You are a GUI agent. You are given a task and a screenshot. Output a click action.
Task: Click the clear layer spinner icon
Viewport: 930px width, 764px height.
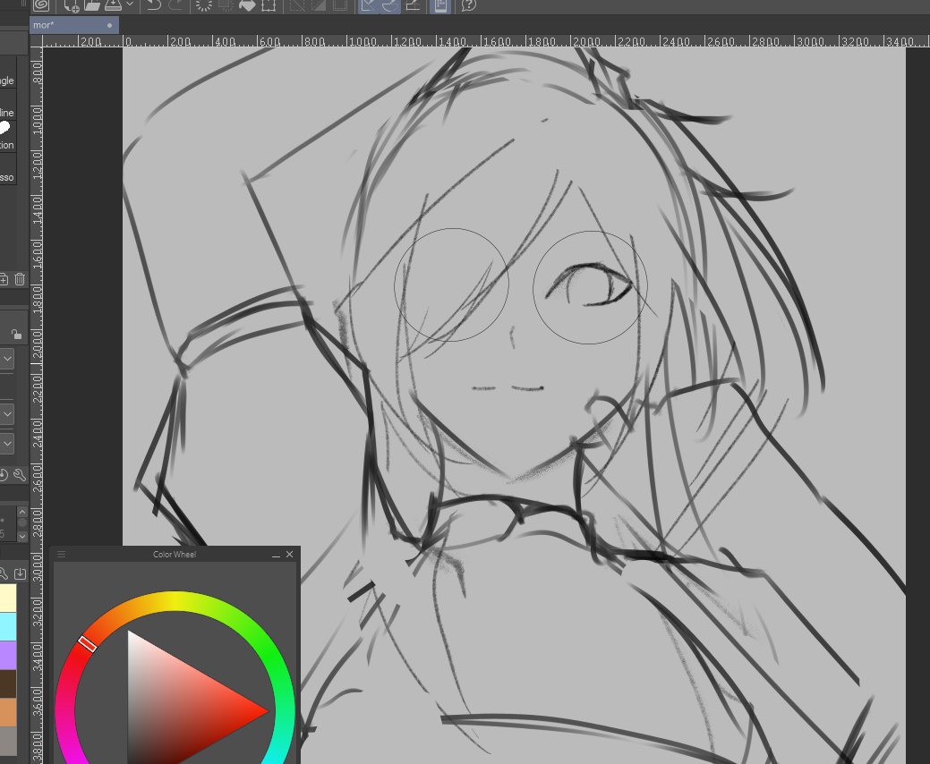[x=204, y=5]
